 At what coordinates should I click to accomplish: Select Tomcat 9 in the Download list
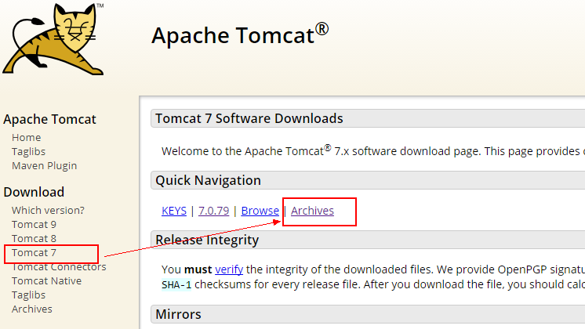(x=34, y=225)
